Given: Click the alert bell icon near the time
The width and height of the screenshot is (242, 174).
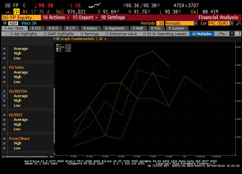Looking at the screenshot, I should coord(17,11).
